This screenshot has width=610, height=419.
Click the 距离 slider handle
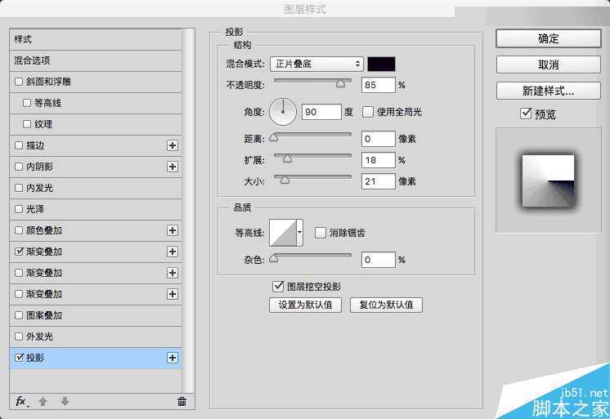click(274, 137)
